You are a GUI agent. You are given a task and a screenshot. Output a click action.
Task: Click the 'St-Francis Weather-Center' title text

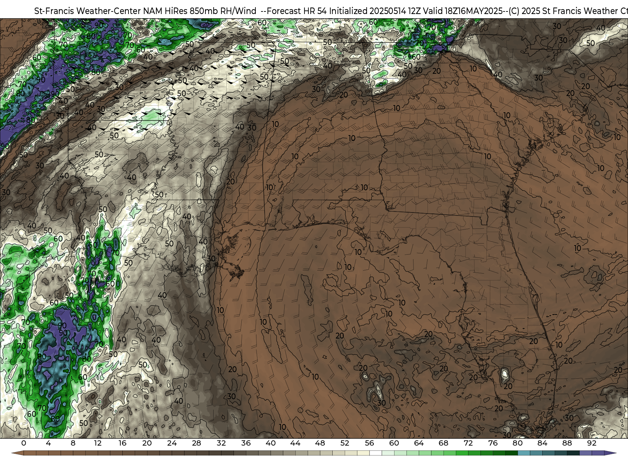click(x=88, y=11)
